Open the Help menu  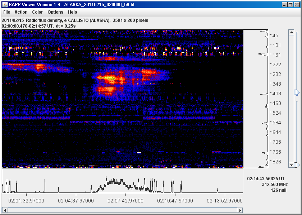point(72,12)
